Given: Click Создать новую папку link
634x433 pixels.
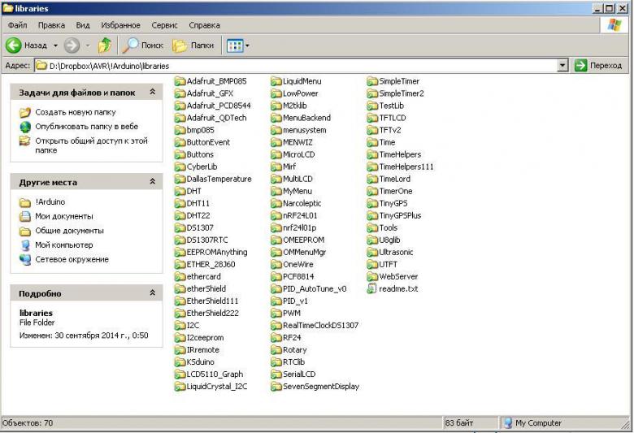Looking at the screenshot, I should 76,112.
